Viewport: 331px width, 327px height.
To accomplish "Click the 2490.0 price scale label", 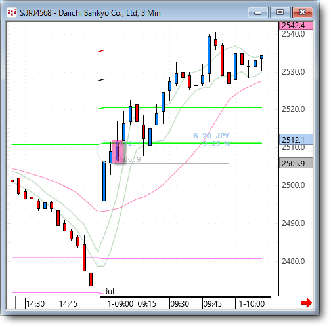I will point(294,223).
